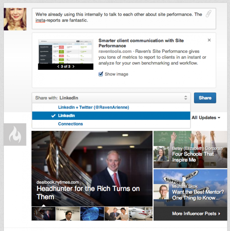Click the profile photo avatar
Image resolution: width=230 pixels, height=231 pixels.
[x=15, y=19]
